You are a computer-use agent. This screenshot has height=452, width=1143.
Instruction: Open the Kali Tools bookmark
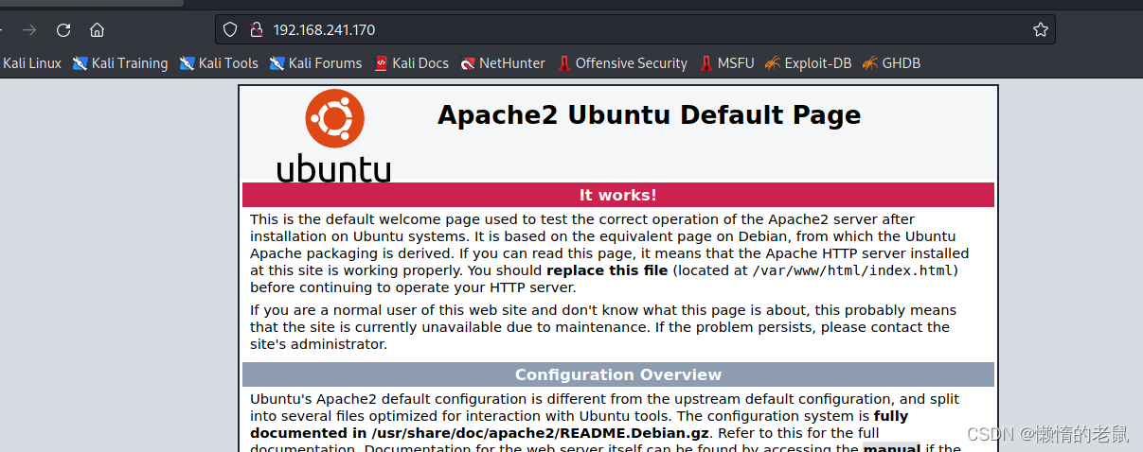click(x=219, y=63)
